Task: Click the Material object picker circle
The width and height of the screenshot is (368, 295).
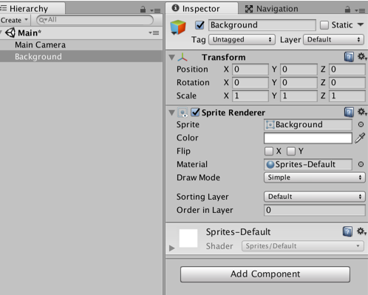Action: [x=361, y=164]
